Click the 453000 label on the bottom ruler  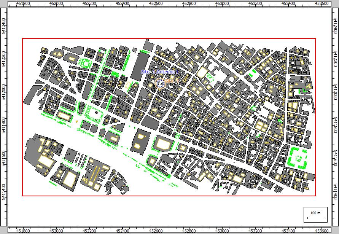(x=222, y=231)
